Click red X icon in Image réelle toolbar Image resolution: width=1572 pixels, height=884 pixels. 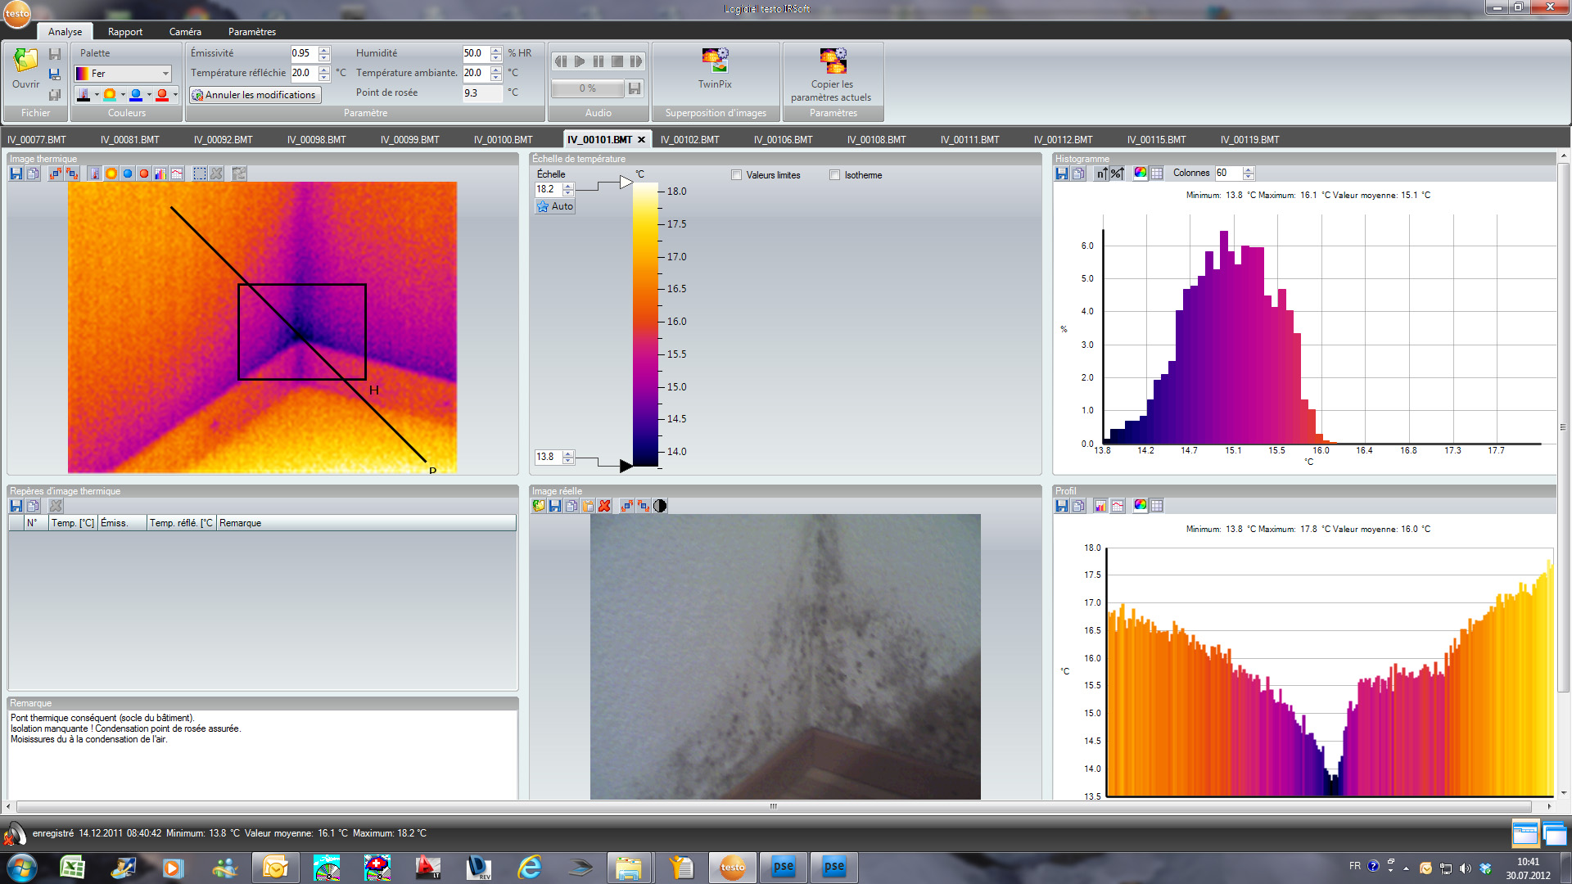pyautogui.click(x=604, y=506)
